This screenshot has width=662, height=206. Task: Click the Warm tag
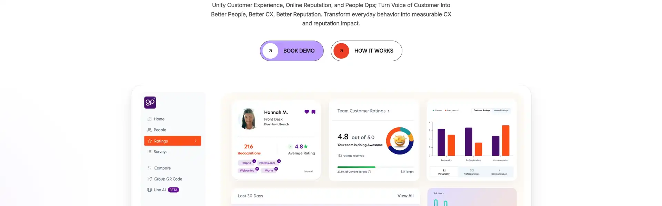click(x=269, y=171)
